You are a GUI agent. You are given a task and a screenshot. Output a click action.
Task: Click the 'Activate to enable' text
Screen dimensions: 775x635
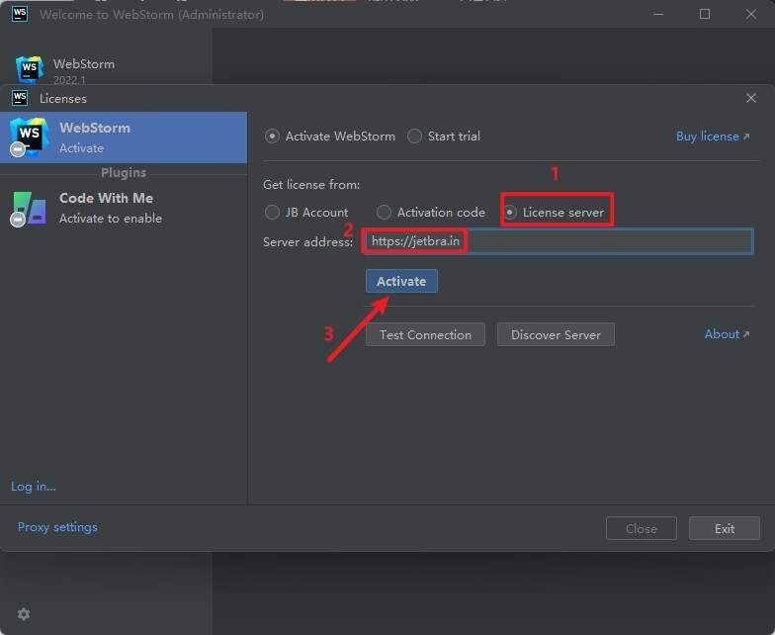coord(111,218)
